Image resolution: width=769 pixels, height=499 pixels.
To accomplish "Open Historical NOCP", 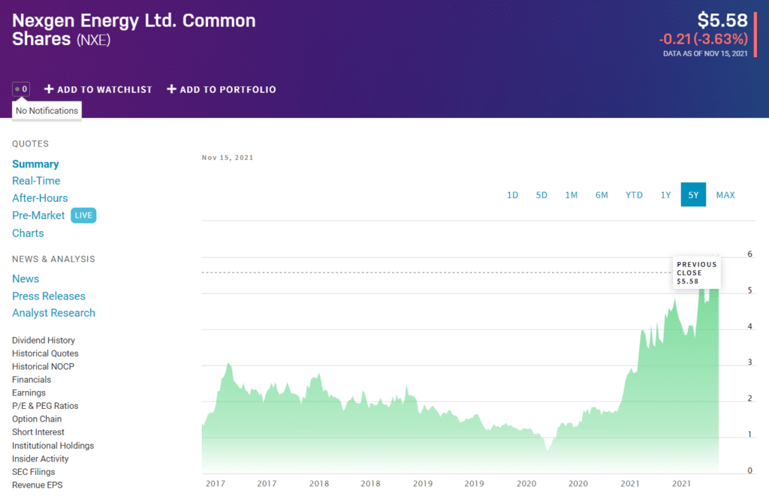I will [43, 367].
